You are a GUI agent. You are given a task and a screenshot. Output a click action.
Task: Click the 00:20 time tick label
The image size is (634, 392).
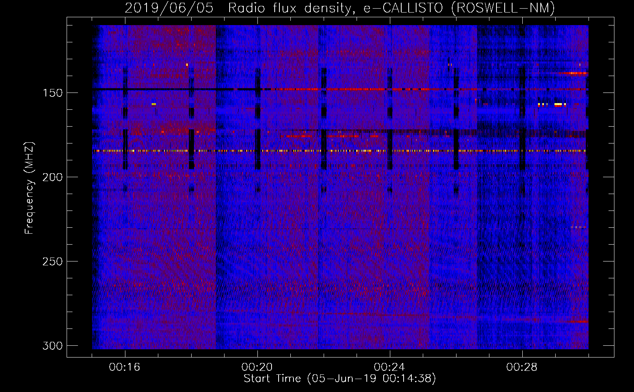[257, 367]
